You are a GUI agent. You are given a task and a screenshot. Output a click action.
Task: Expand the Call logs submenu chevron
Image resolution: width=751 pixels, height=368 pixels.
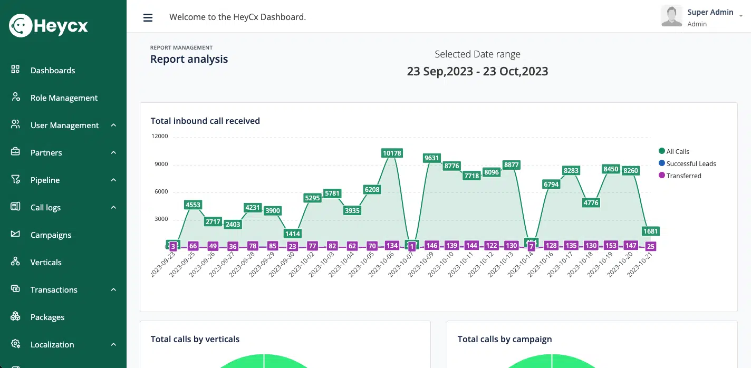[x=113, y=207]
